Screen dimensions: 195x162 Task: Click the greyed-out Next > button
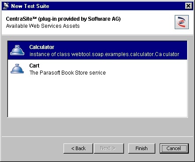click(109, 148)
